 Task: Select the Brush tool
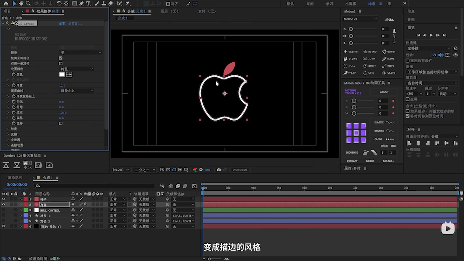point(97,4)
